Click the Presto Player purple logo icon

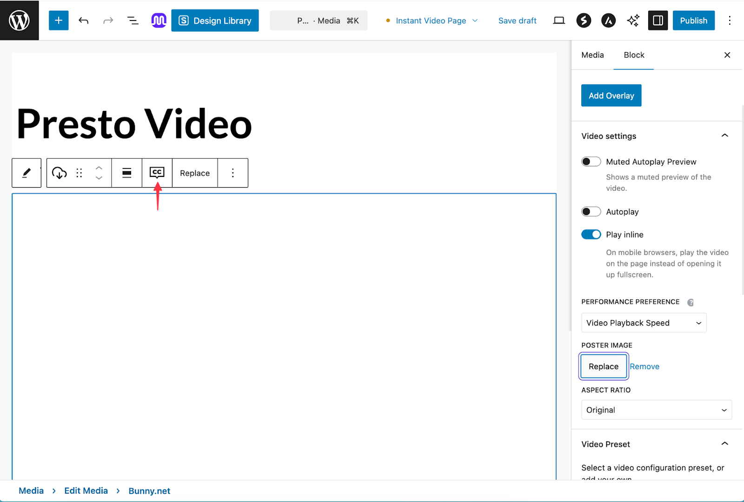pos(159,20)
